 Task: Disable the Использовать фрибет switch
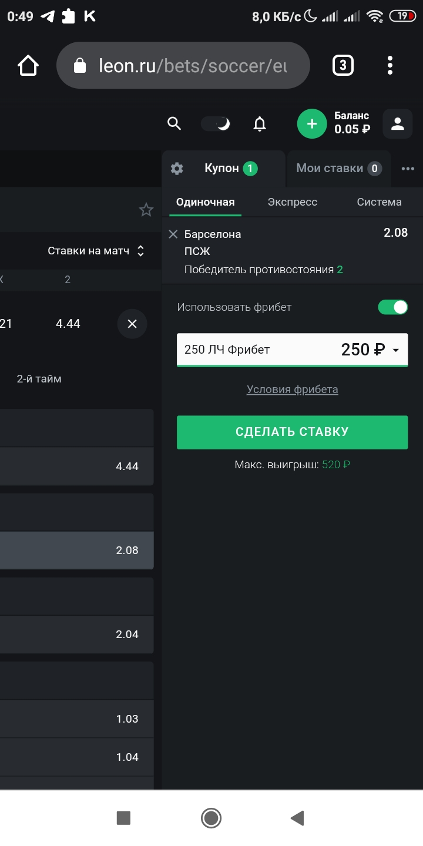tap(392, 307)
